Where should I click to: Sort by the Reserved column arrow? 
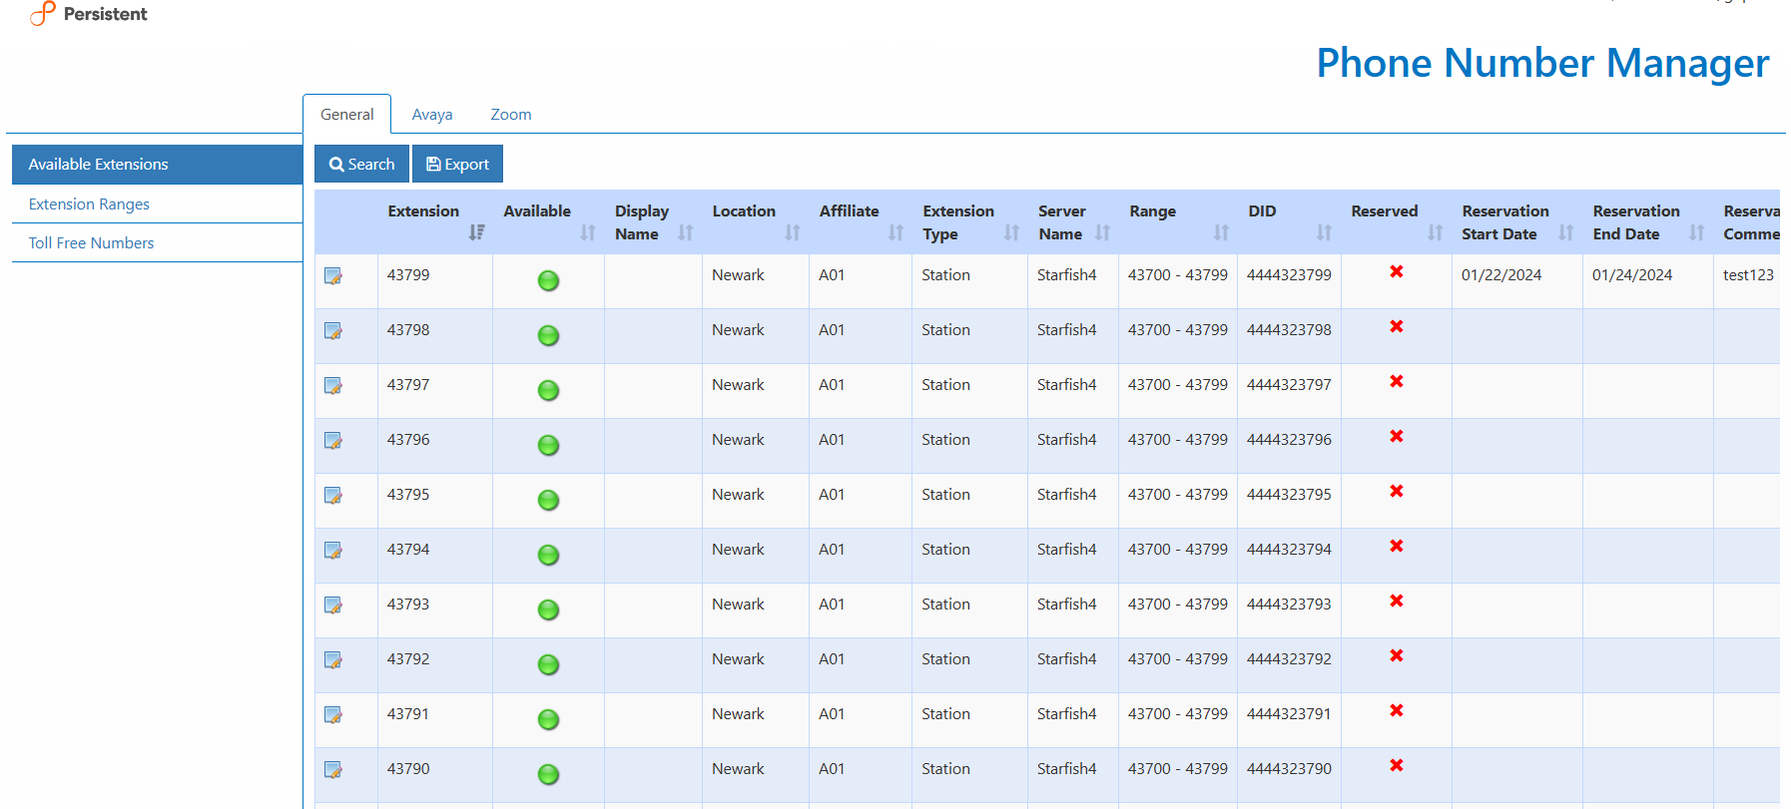[x=1435, y=232]
